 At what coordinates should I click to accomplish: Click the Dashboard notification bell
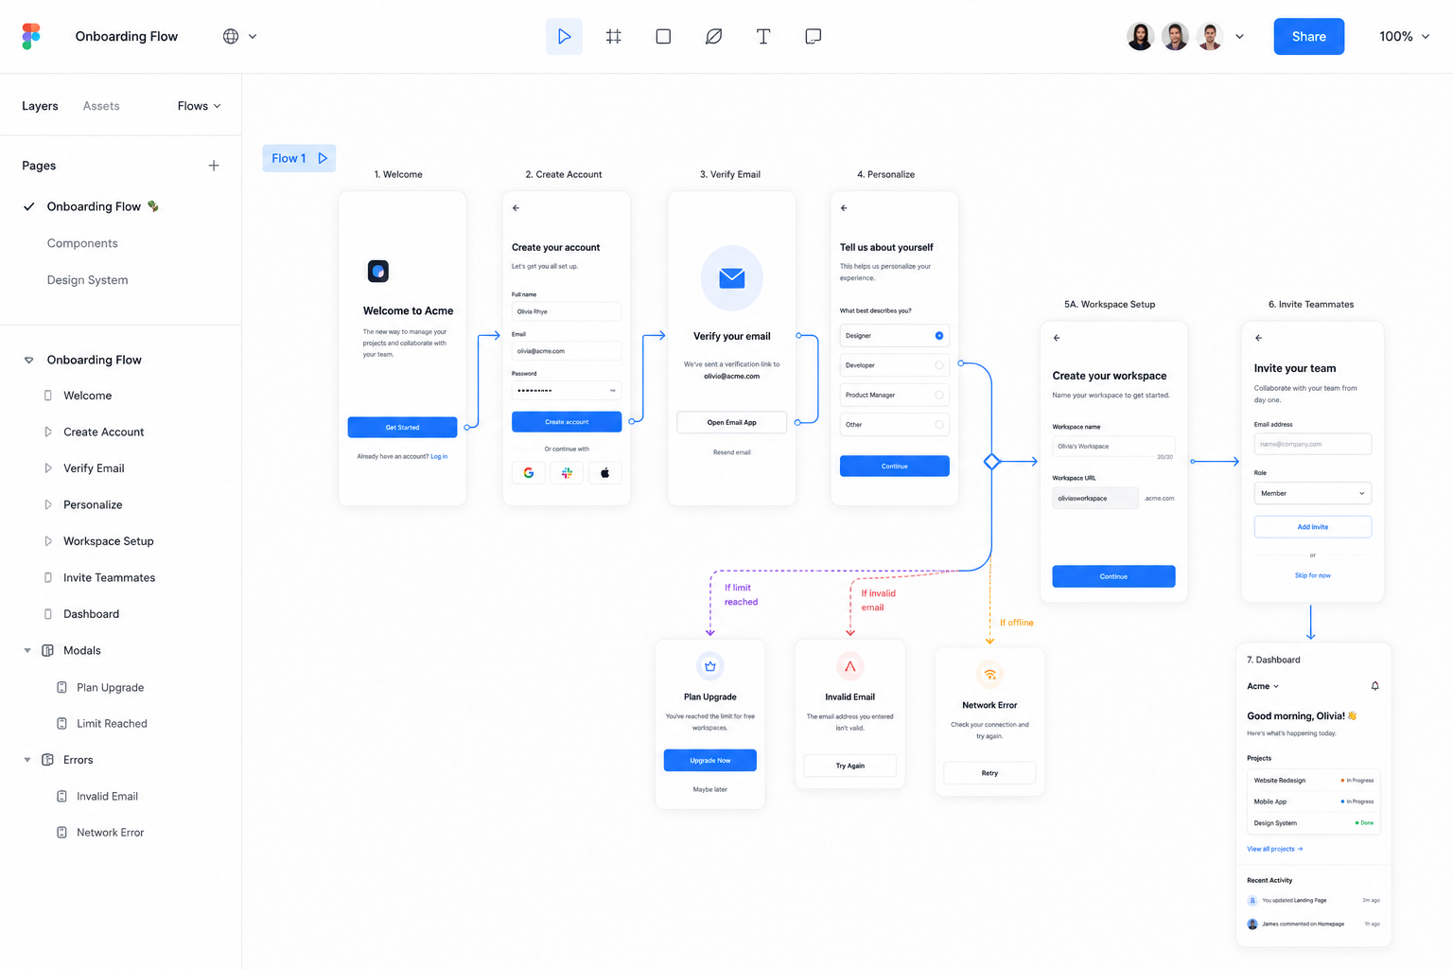(1374, 686)
